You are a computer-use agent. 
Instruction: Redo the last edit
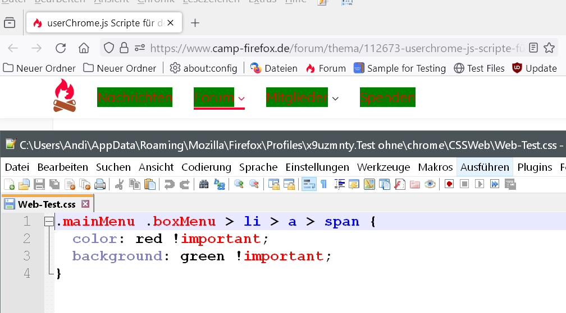184,185
